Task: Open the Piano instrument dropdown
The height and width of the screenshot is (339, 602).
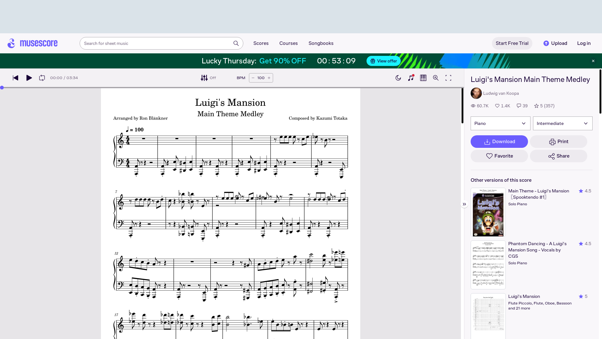Action: pyautogui.click(x=500, y=123)
